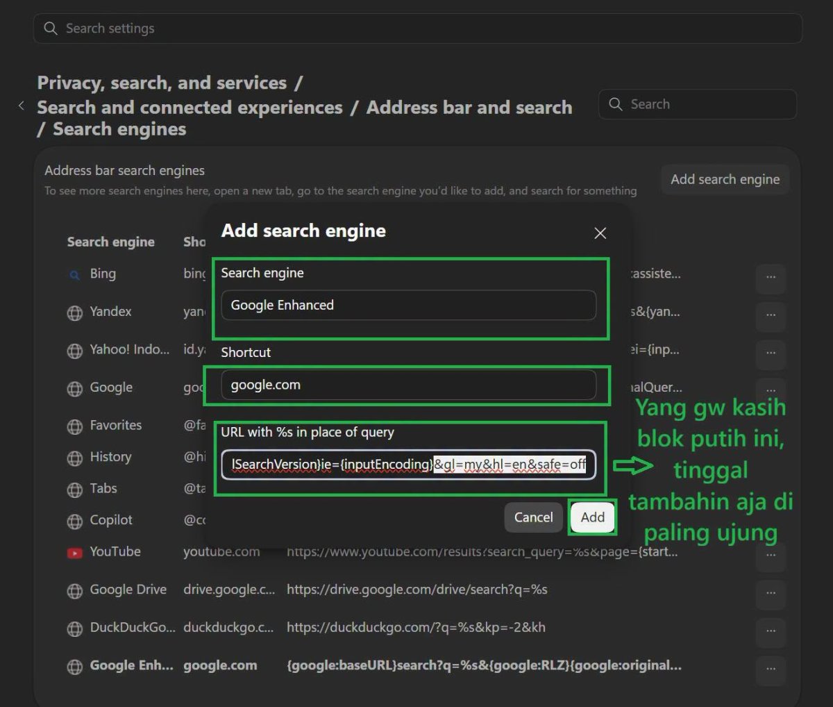Click the Search settings field at top

pyautogui.click(x=417, y=28)
